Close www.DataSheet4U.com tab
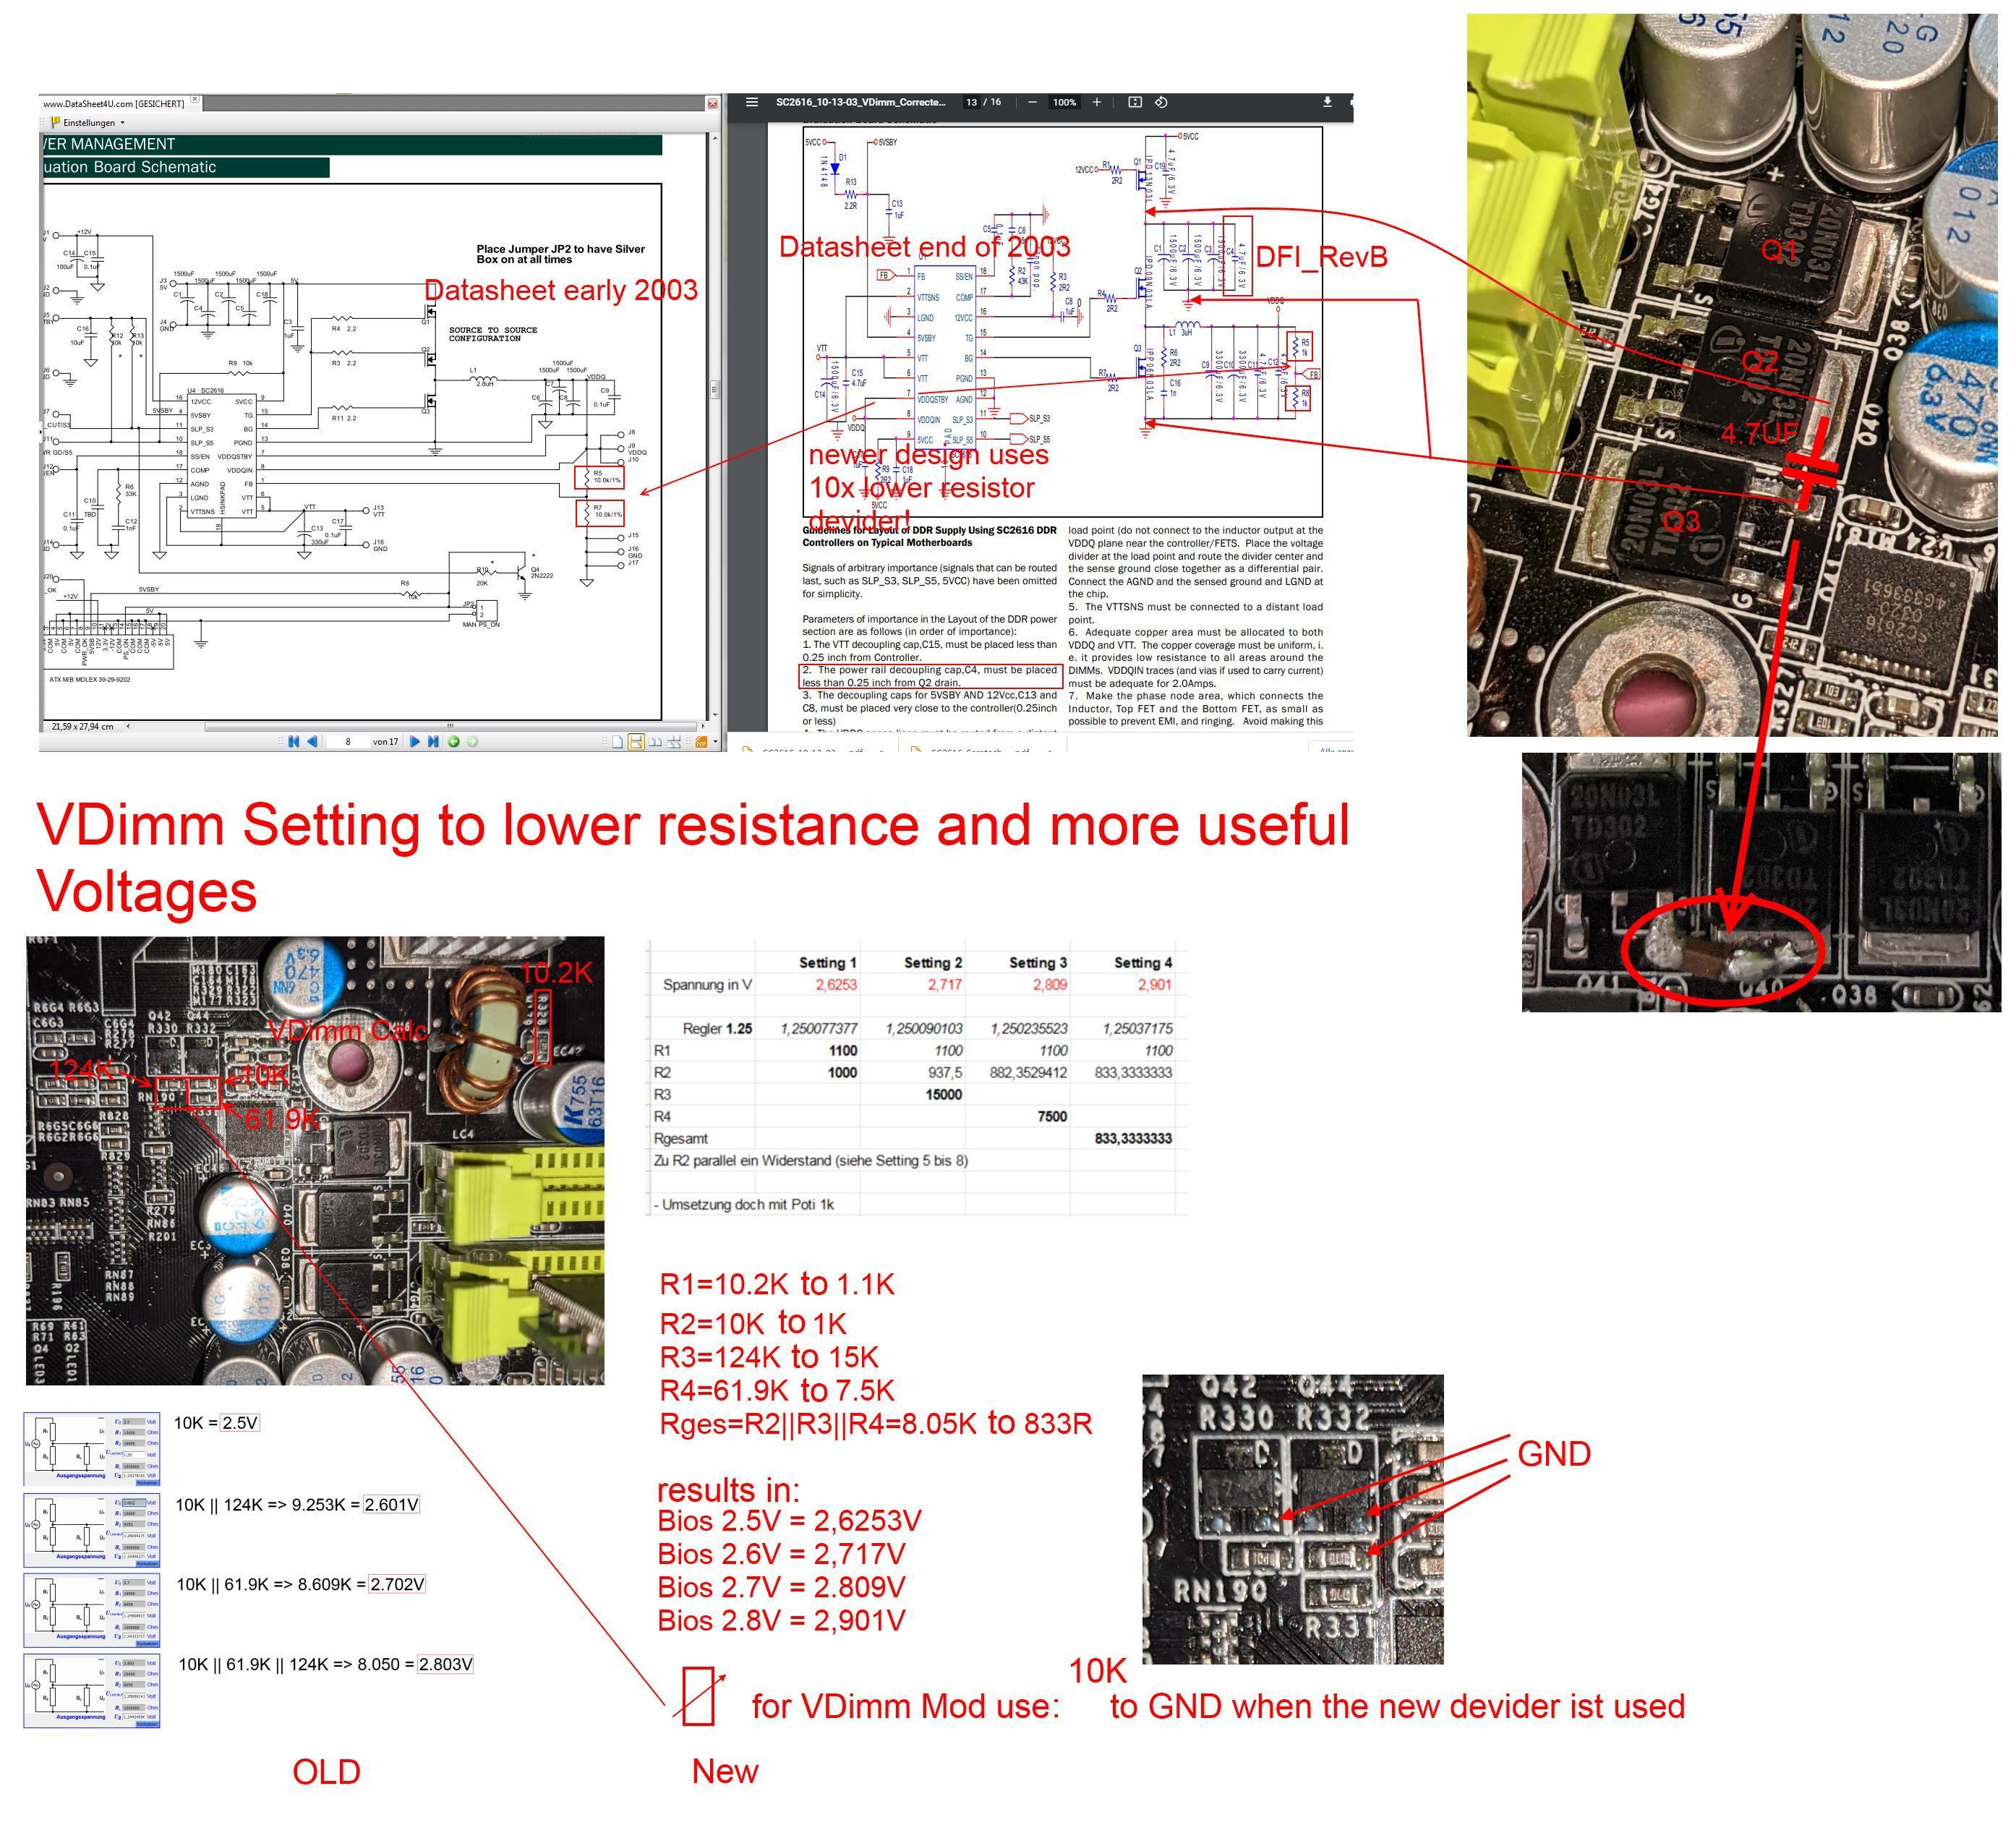The image size is (2016, 1833). pos(195,100)
